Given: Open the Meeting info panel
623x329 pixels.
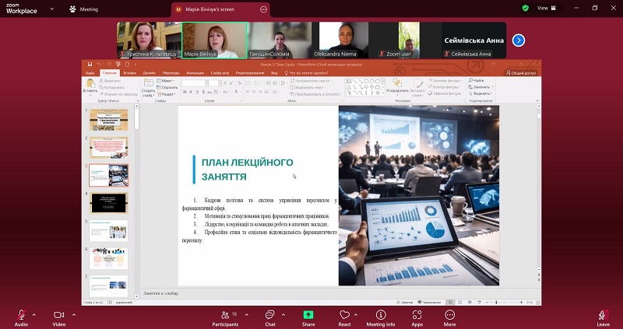Looking at the screenshot, I should tap(381, 315).
